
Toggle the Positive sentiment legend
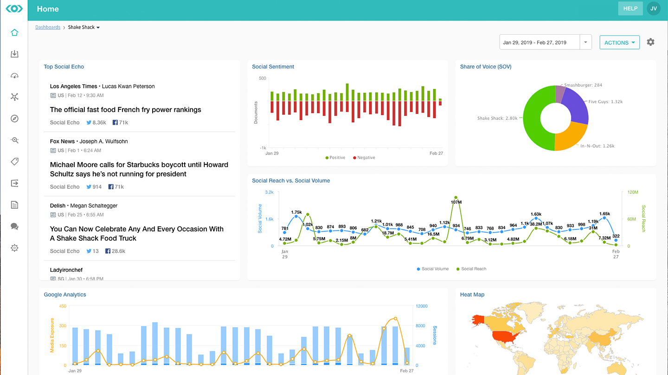[x=335, y=157]
